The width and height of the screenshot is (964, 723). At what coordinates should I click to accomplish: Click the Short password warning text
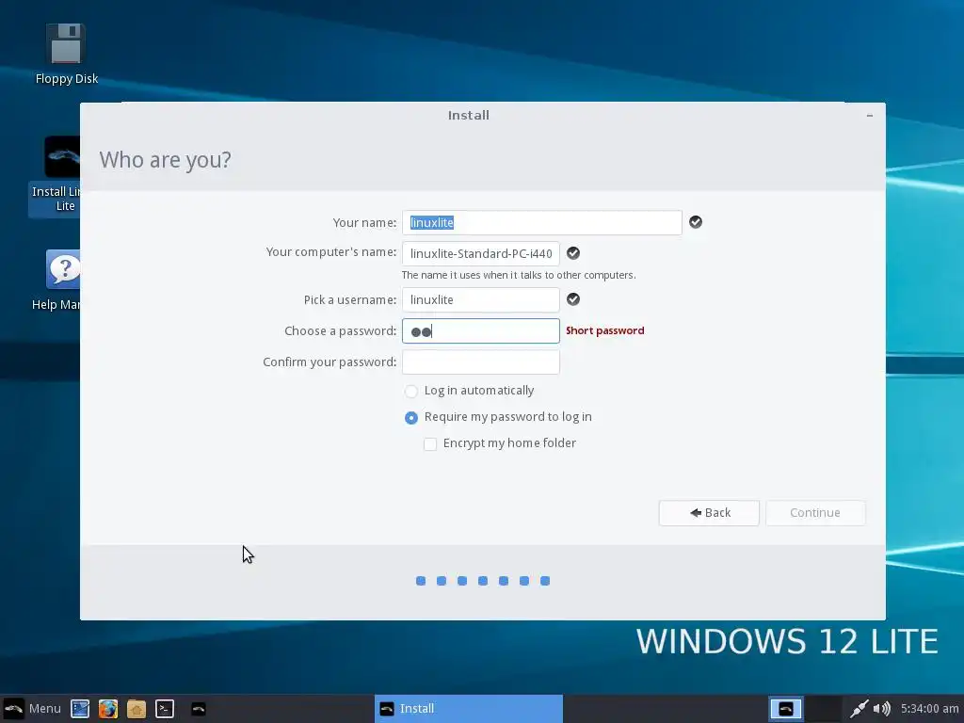tap(605, 330)
